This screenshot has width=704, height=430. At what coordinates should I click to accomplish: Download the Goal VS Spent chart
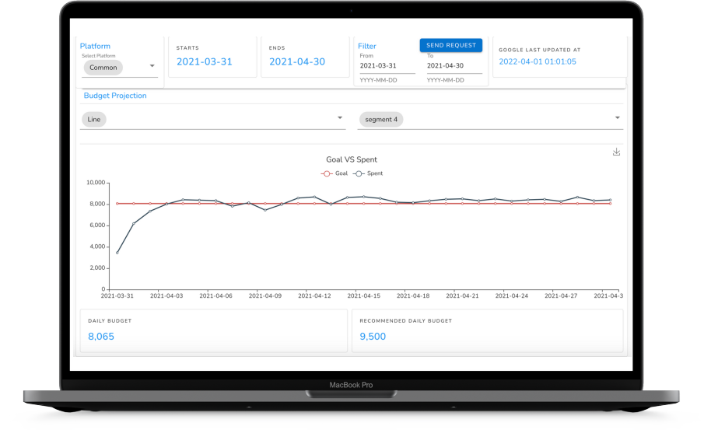click(616, 152)
